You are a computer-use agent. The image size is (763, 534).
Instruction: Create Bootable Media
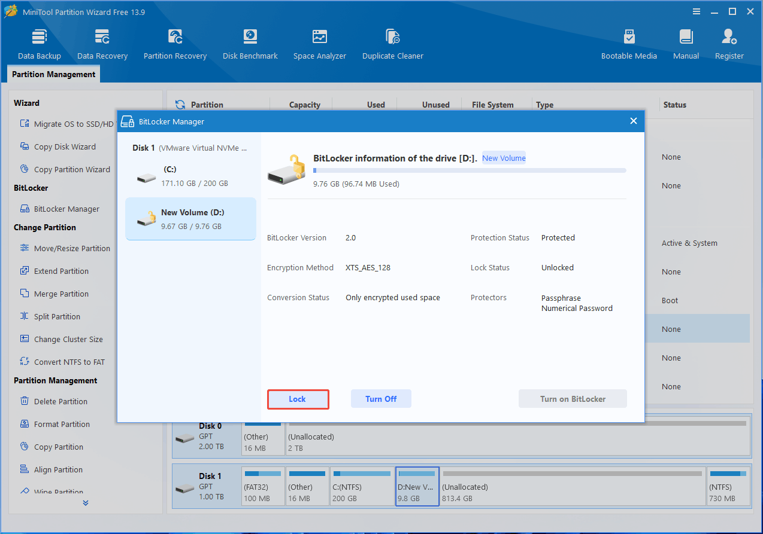click(629, 44)
